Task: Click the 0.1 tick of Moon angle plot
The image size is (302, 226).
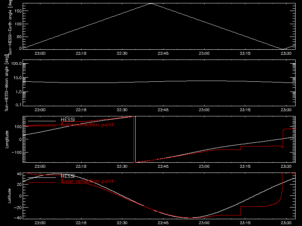Action: pyautogui.click(x=18, y=105)
